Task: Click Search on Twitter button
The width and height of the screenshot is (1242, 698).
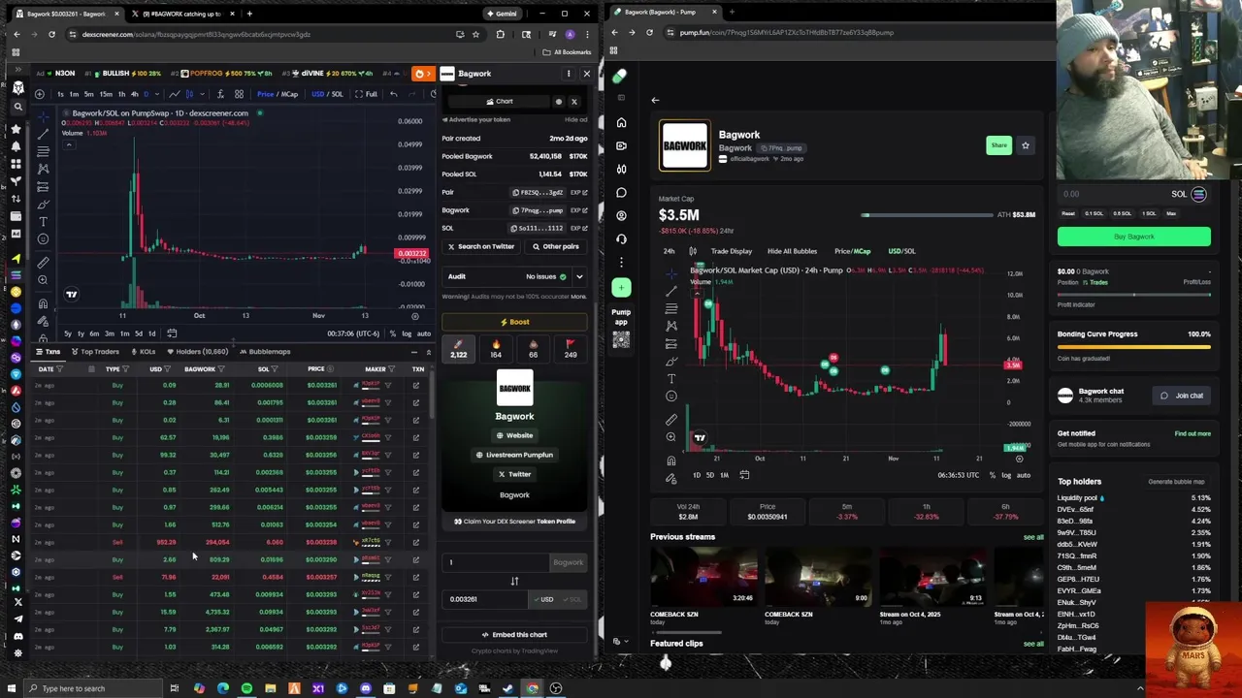Action: [x=480, y=246]
